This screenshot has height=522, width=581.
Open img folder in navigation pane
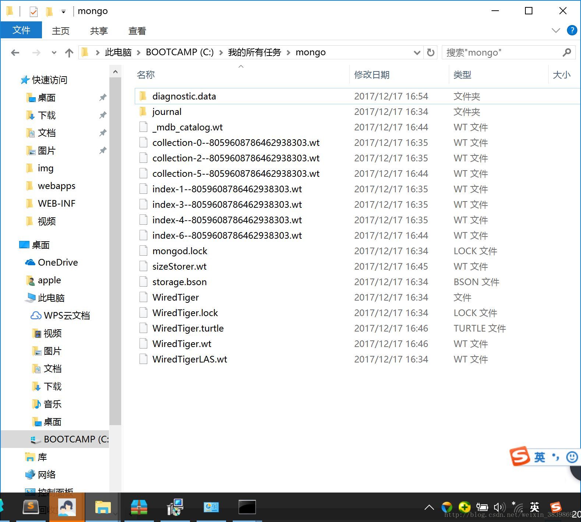(x=45, y=168)
